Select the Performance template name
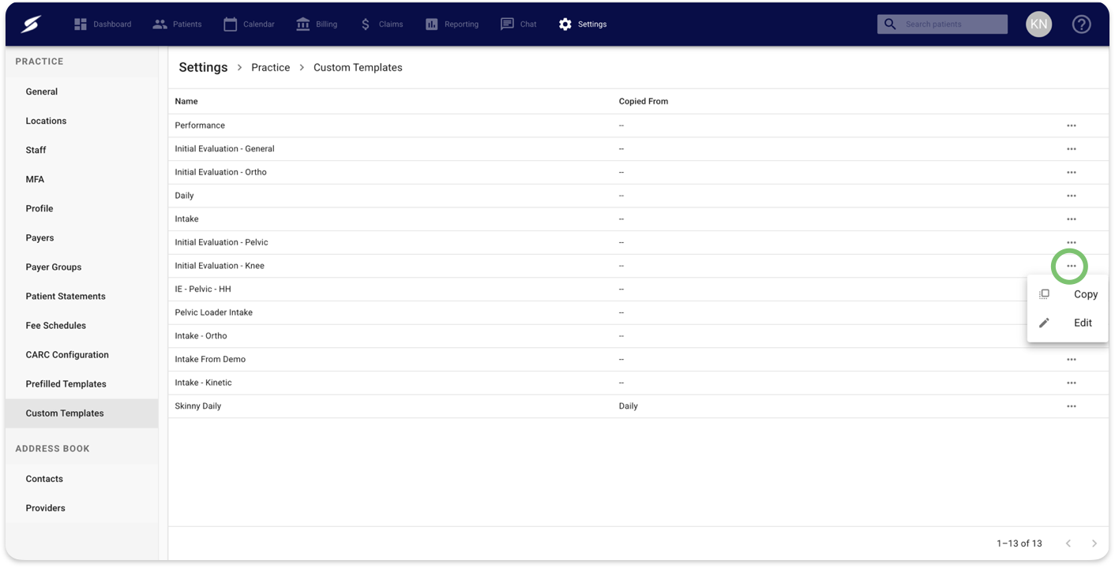The height and width of the screenshot is (568, 1115). coord(200,125)
